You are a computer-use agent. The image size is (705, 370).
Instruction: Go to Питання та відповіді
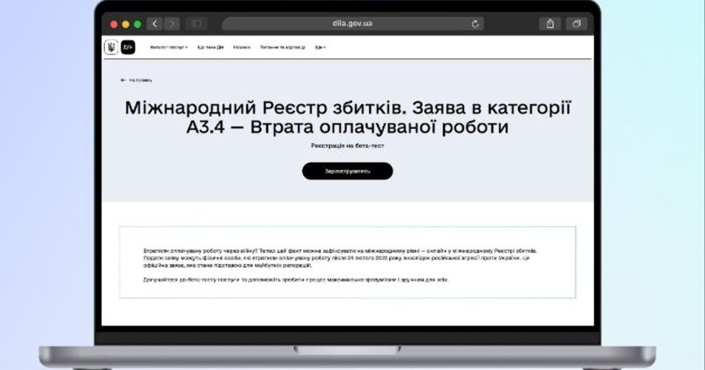(282, 48)
